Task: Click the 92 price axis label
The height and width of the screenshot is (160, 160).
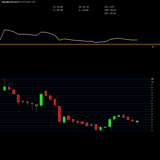Action: [x=152, y=87]
